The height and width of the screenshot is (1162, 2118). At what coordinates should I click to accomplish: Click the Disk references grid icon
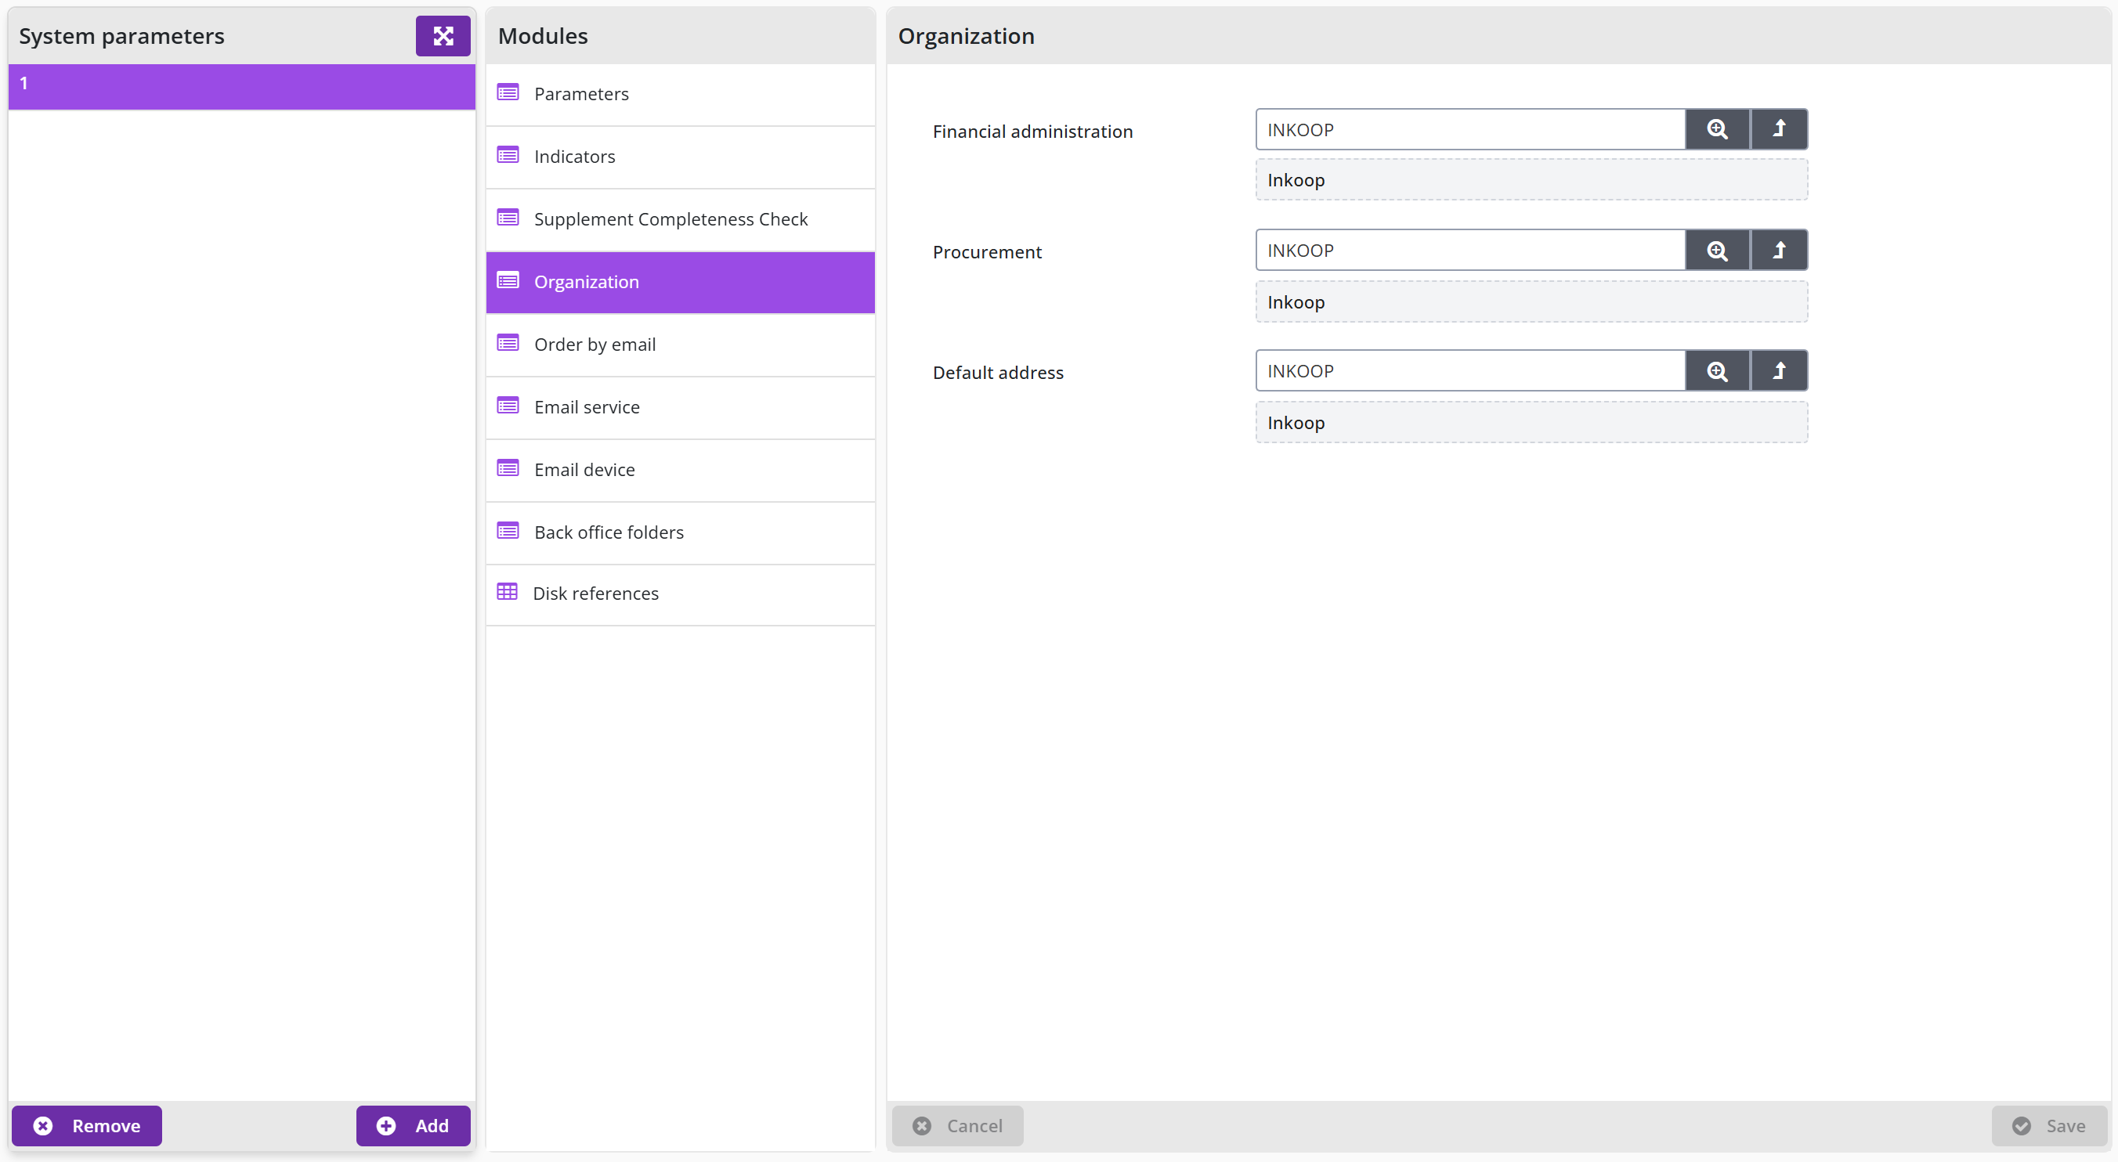(x=508, y=592)
